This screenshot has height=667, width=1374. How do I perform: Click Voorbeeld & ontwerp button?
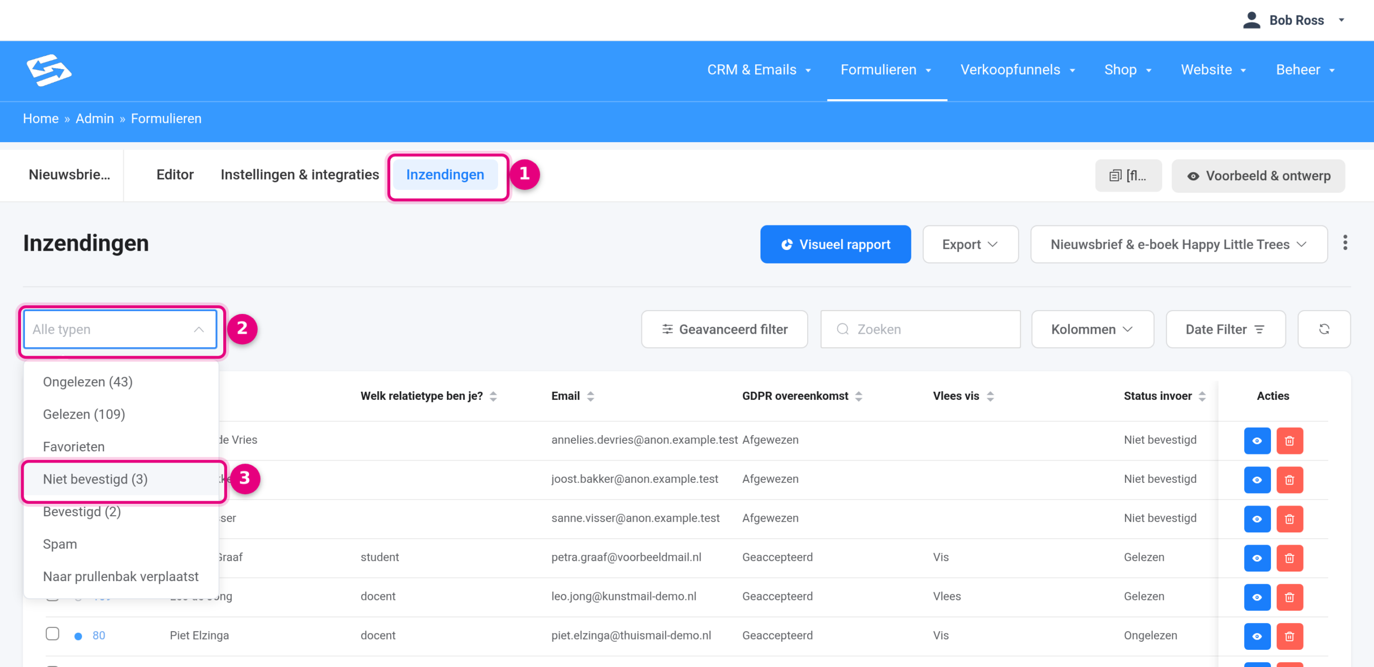[1258, 175]
